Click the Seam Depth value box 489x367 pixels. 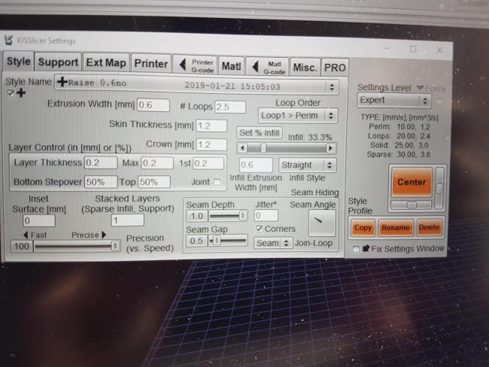coord(196,216)
